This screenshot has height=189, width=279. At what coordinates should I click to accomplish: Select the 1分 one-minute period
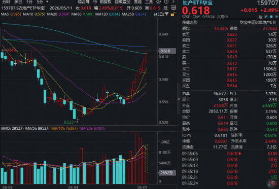point(29,2)
